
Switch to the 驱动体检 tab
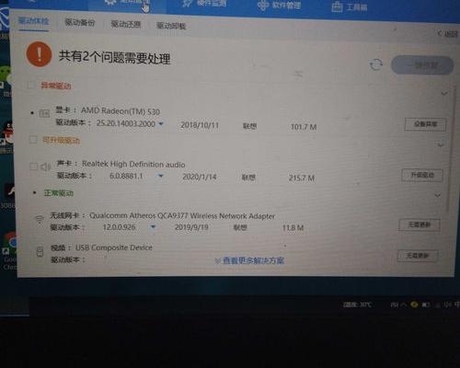click(33, 21)
